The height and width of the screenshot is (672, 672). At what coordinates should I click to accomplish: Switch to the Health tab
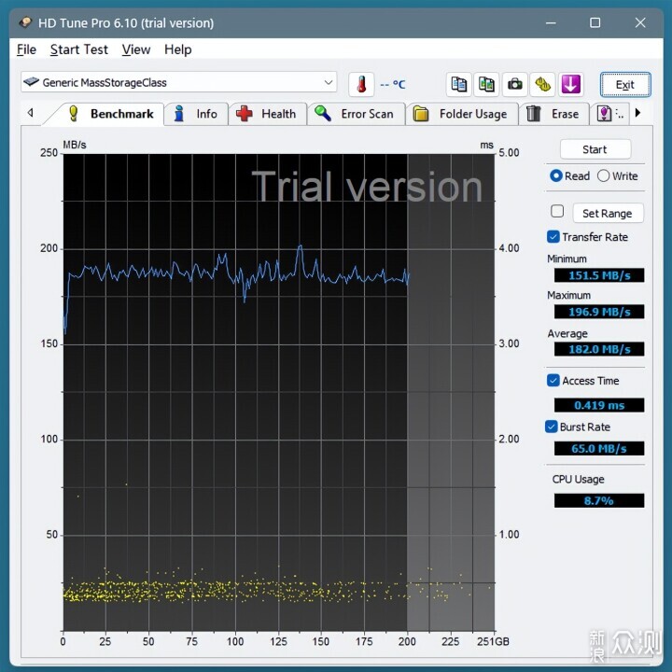click(x=268, y=114)
